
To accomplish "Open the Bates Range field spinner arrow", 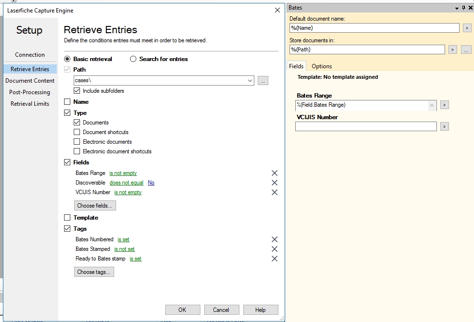I will pyautogui.click(x=432, y=105).
